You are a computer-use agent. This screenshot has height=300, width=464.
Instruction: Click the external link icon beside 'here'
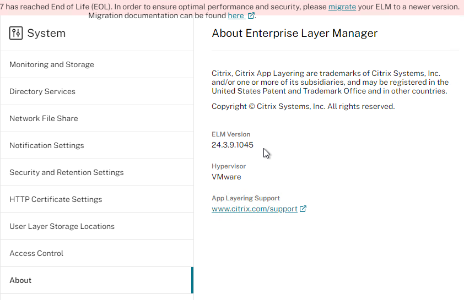point(251,15)
